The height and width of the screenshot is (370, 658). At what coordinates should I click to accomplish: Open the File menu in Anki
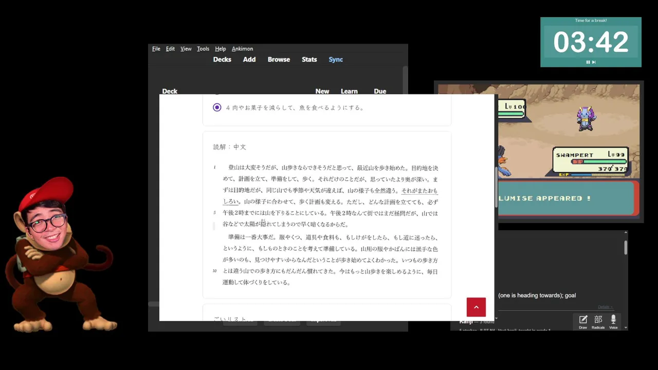tap(156, 49)
